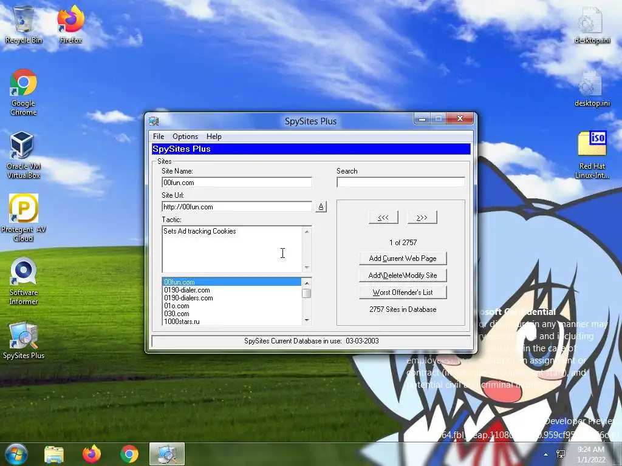Go to previous site with <<< button
The width and height of the screenshot is (622, 466).
pyautogui.click(x=383, y=218)
